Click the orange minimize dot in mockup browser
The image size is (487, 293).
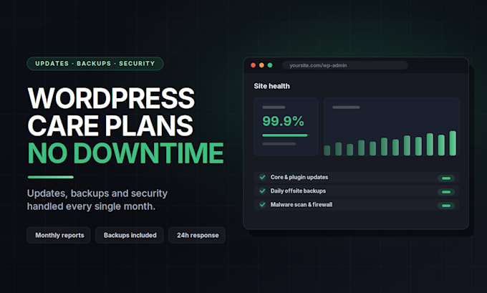point(261,65)
